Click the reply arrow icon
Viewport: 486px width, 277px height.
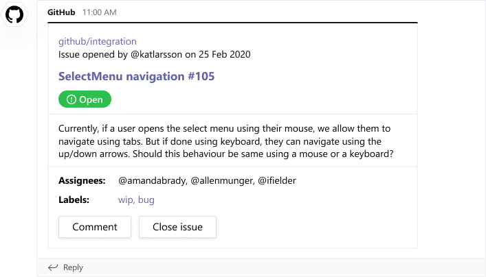click(53, 267)
